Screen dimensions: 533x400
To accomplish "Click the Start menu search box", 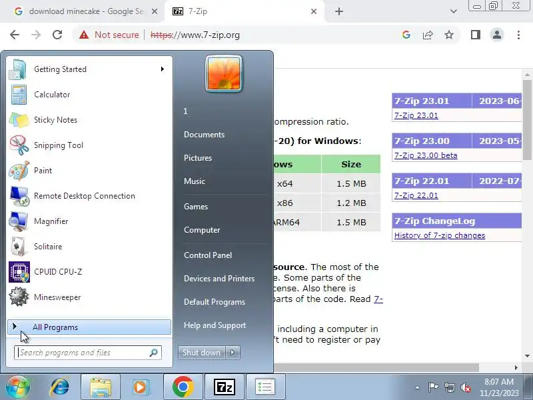I will click(88, 353).
